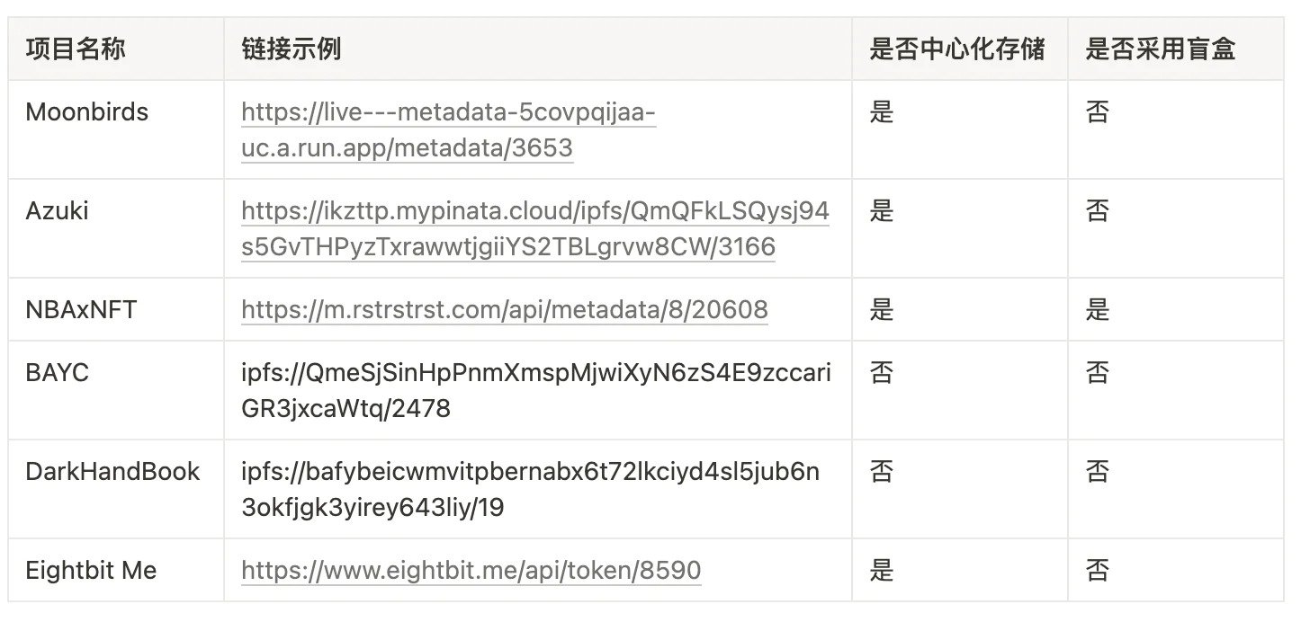Image resolution: width=1301 pixels, height=622 pixels.
Task: Select the Azuki project name cell
Action: [x=58, y=211]
